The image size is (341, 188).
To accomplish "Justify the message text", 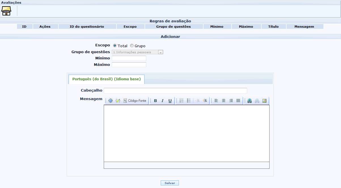I will (x=238, y=101).
